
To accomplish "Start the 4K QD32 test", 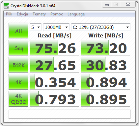I will [x=18, y=99].
